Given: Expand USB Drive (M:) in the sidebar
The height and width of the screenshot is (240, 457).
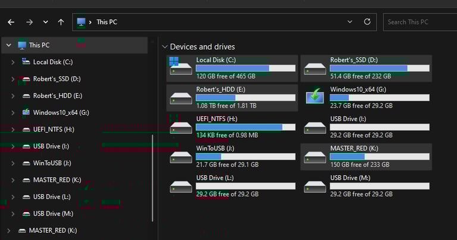Looking at the screenshot, I should (x=13, y=214).
